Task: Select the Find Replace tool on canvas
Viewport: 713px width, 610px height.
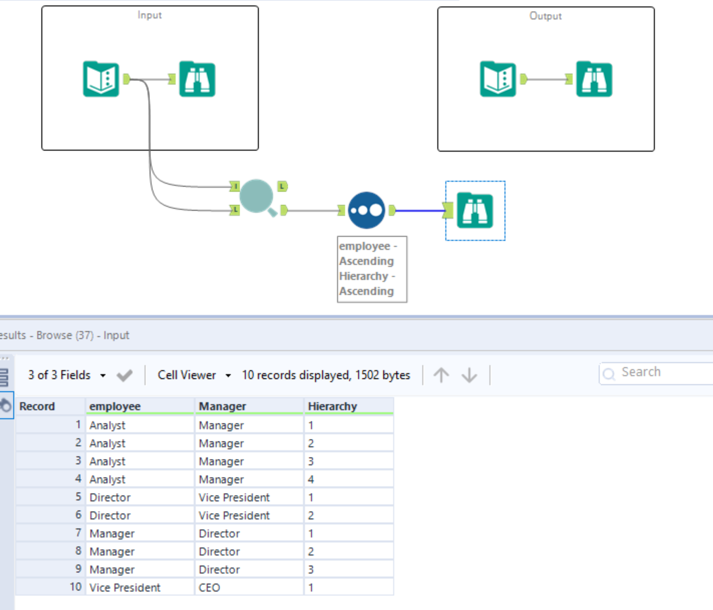Action: point(258,198)
